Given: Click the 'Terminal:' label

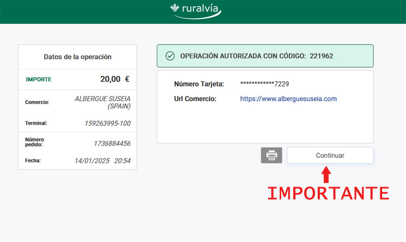Looking at the screenshot, I should point(36,123).
